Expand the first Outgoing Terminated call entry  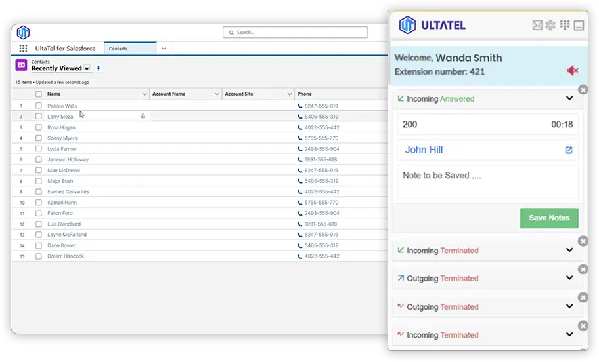tap(569, 278)
